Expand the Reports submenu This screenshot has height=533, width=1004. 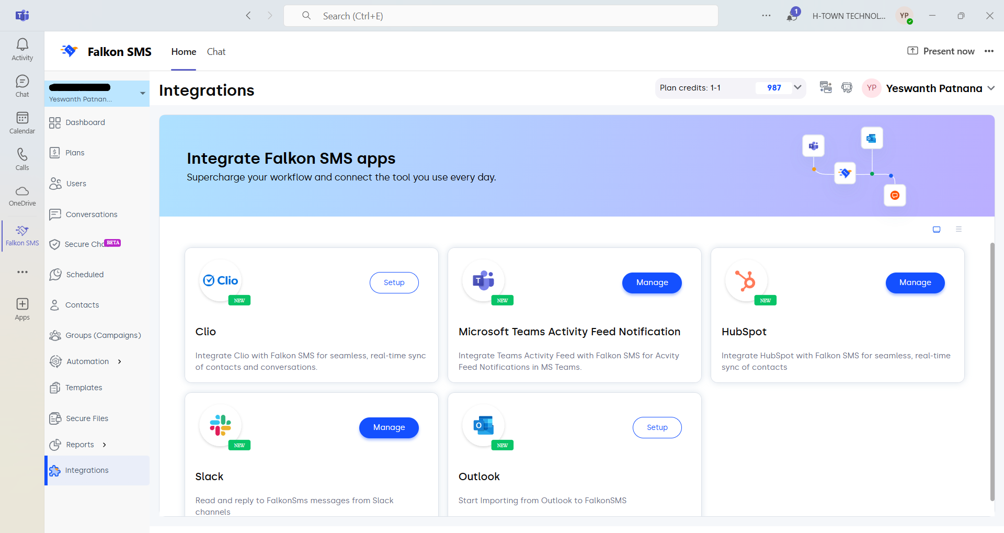pyautogui.click(x=105, y=445)
